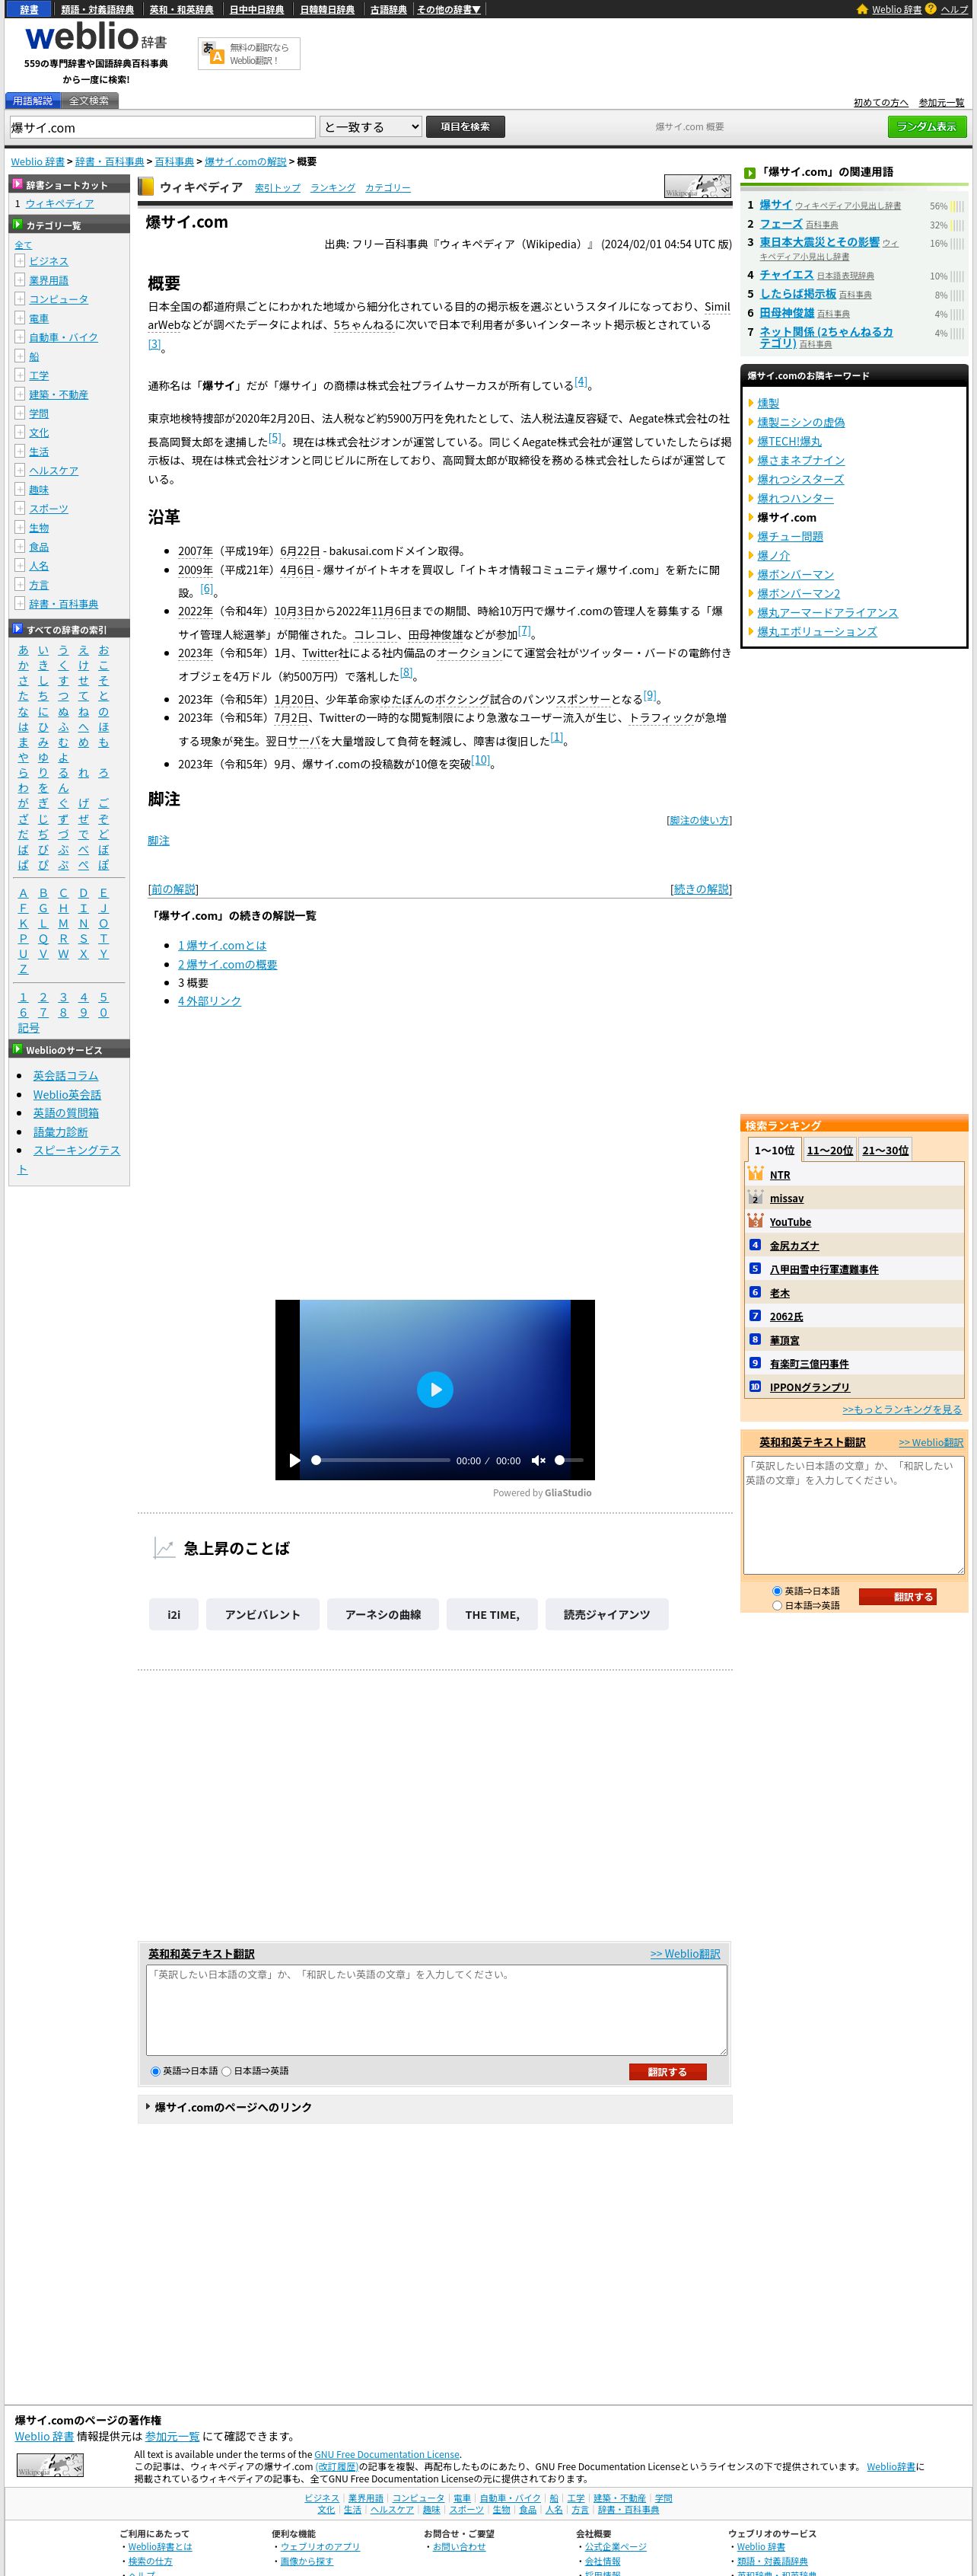Expand the ビジネス category
The image size is (977, 2576).
tap(19, 261)
